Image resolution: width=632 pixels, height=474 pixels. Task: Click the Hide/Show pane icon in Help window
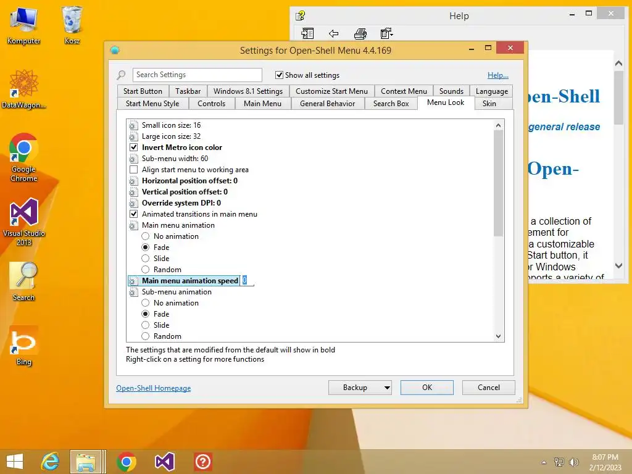tap(307, 33)
